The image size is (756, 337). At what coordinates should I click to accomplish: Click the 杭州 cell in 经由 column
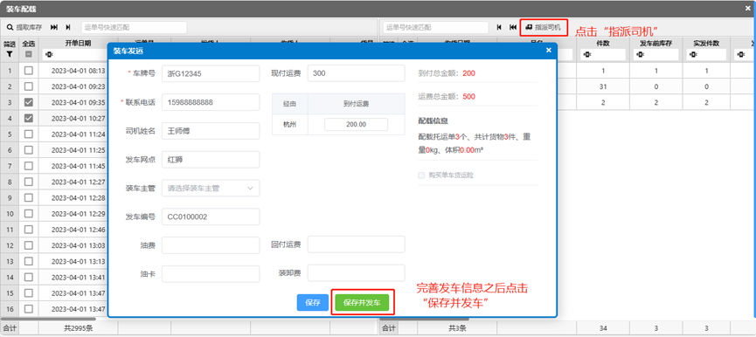[290, 124]
